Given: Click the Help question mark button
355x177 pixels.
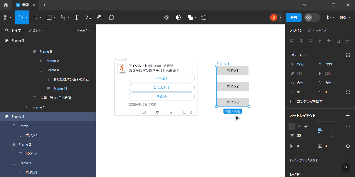Looking at the screenshot, I should (345, 168).
